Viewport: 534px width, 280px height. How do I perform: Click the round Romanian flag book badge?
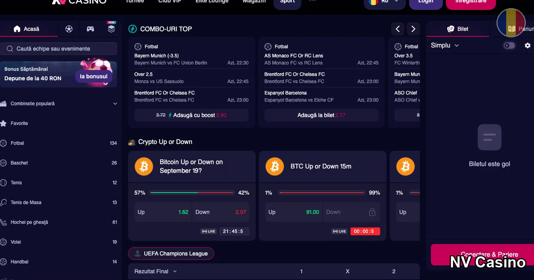point(511,23)
